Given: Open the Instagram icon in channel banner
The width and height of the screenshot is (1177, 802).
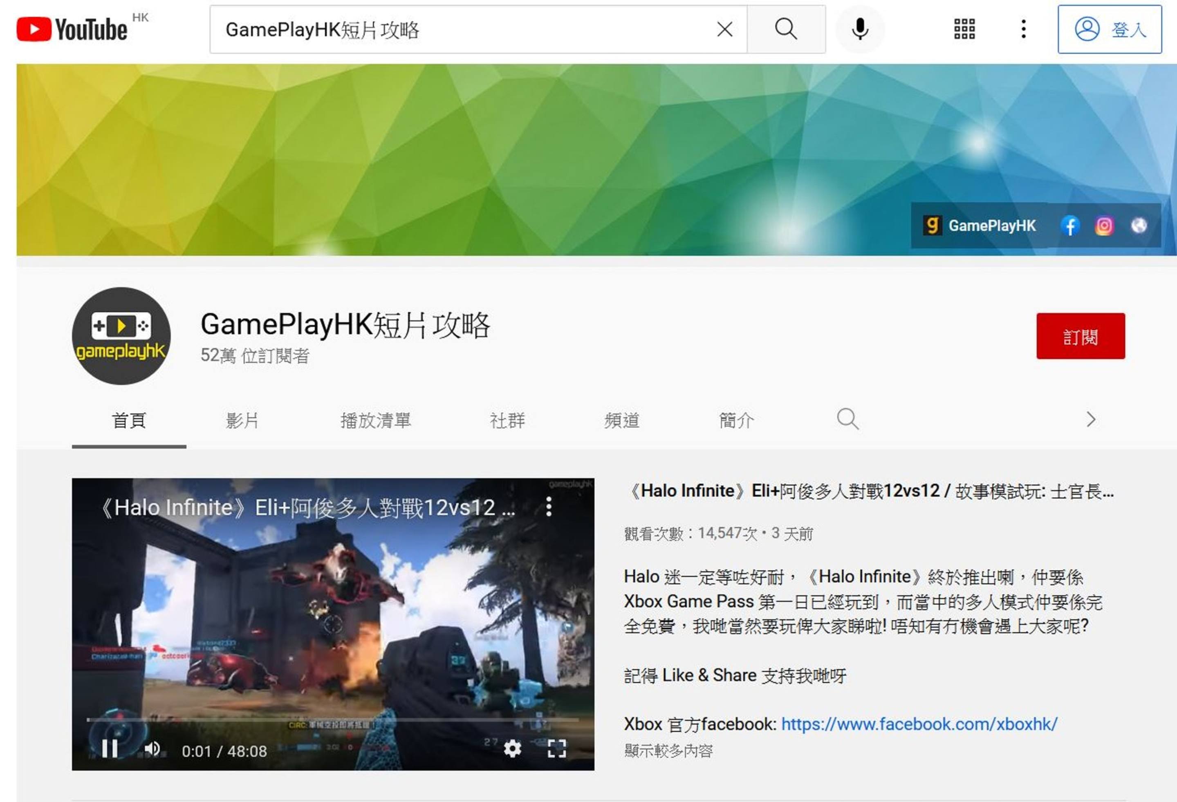Looking at the screenshot, I should click(1104, 226).
